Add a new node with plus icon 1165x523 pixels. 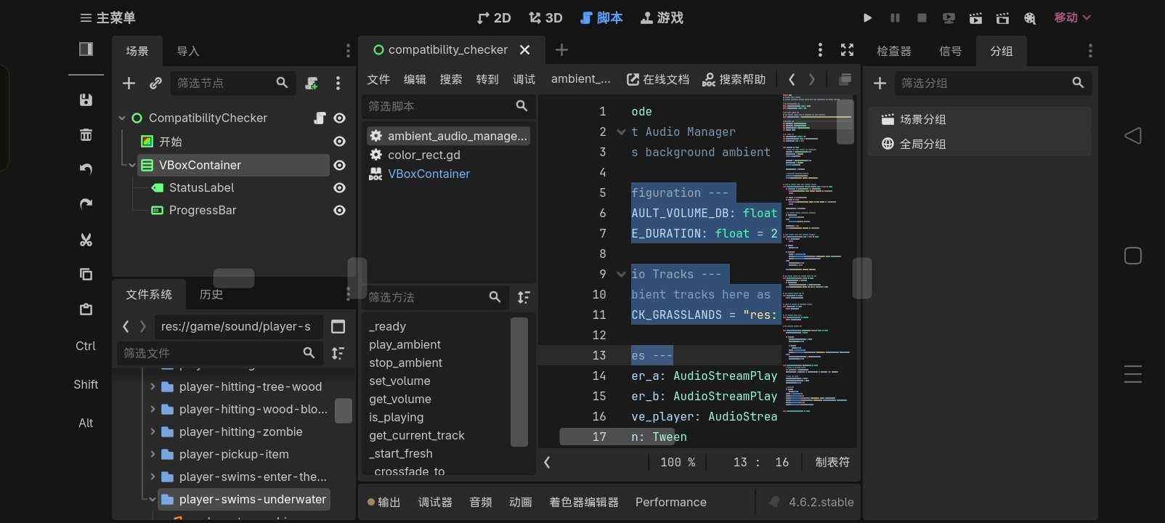129,83
